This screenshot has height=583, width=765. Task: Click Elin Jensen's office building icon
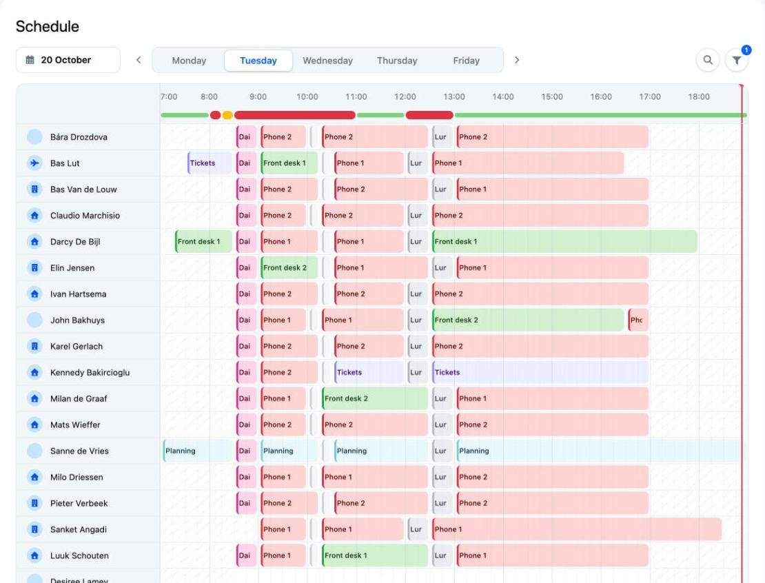pos(34,268)
